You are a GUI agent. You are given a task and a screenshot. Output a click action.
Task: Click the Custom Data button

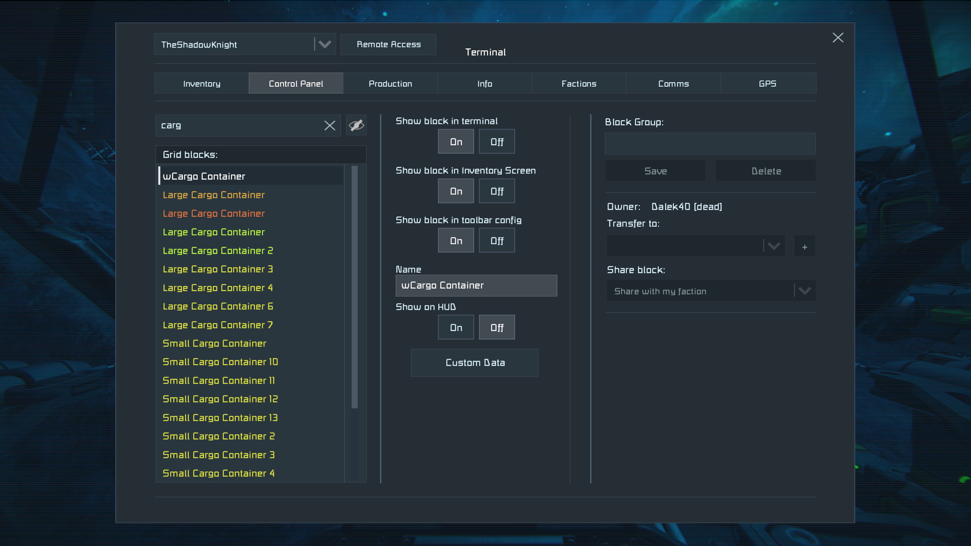coord(475,362)
